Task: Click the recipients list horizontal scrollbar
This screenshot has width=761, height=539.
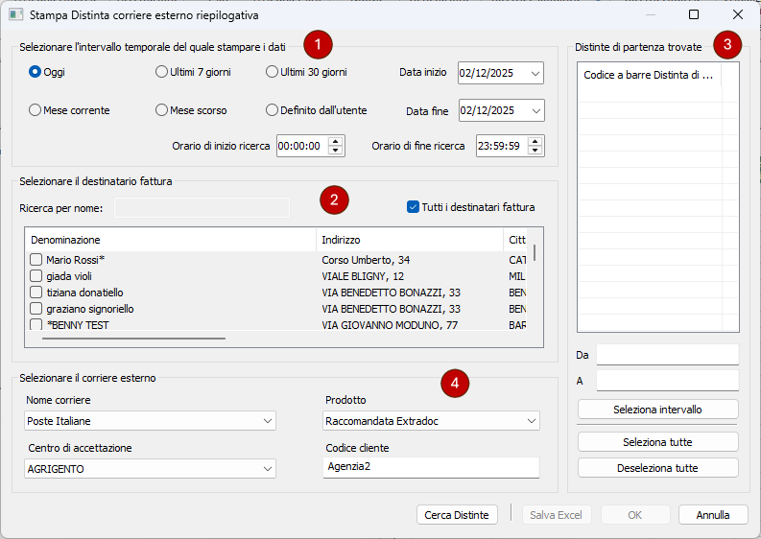Action: [x=134, y=338]
